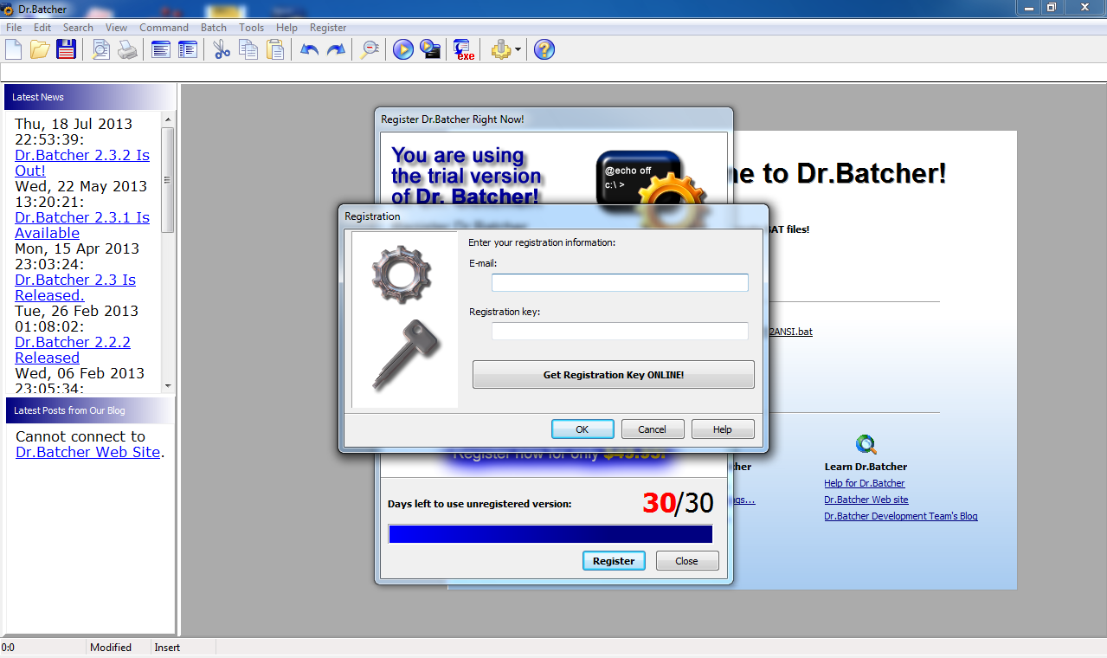Click Get Registration Key ONLINE! button
The image size is (1107, 658).
[x=614, y=375]
